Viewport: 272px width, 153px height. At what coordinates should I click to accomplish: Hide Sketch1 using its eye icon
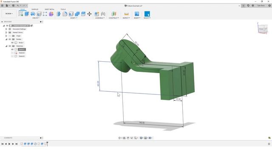[x=12, y=49]
